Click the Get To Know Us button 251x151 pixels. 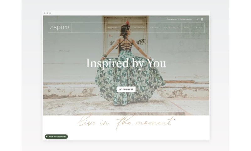126,89
